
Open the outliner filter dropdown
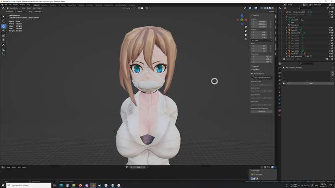tap(328, 8)
